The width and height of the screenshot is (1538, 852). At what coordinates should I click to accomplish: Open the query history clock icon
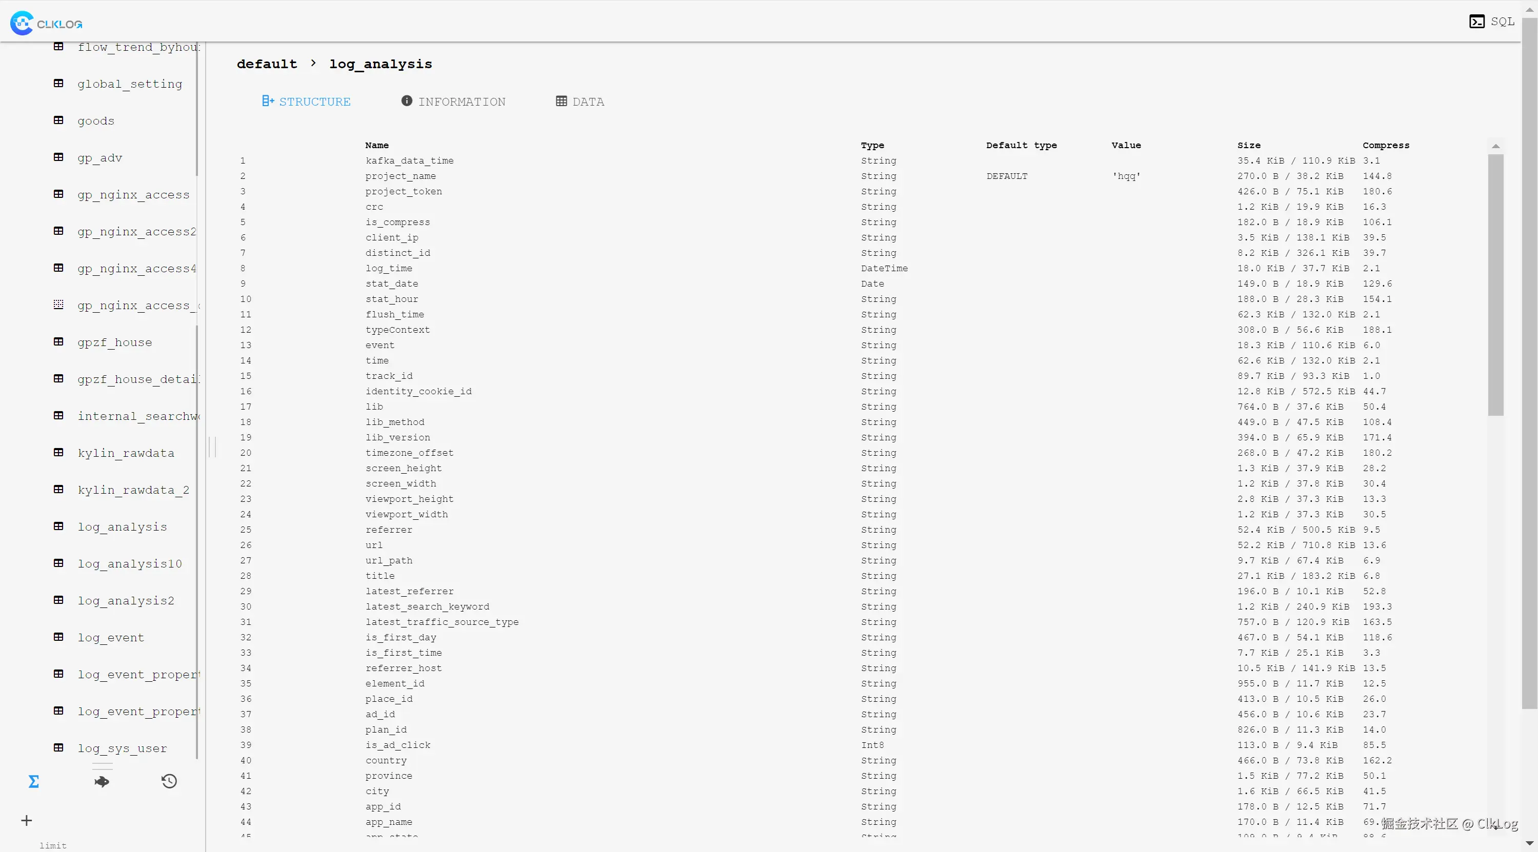pos(169,781)
